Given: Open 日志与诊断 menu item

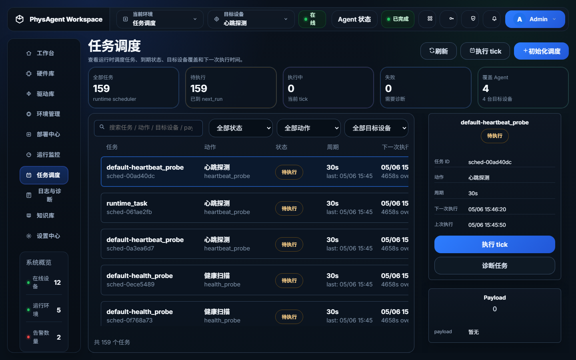Looking at the screenshot, I should click(x=44, y=195).
